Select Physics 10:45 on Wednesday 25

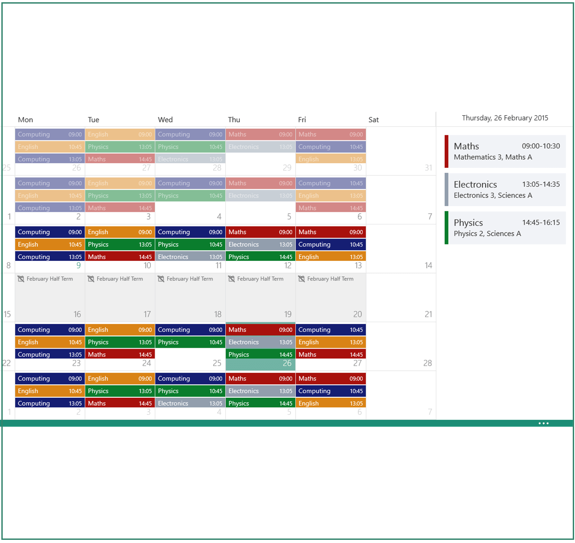tap(190, 342)
